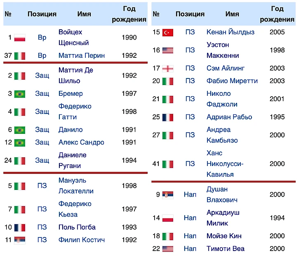The height and width of the screenshot is (256, 301).
Task: Click the Serbian flag beside Филип Костич
Action: [x=20, y=240]
